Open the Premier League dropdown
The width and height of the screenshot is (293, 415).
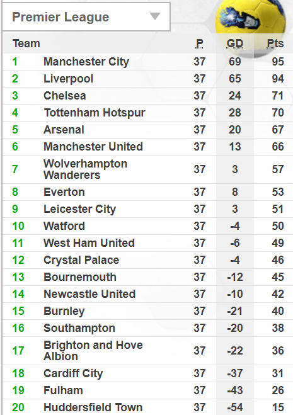pos(86,16)
